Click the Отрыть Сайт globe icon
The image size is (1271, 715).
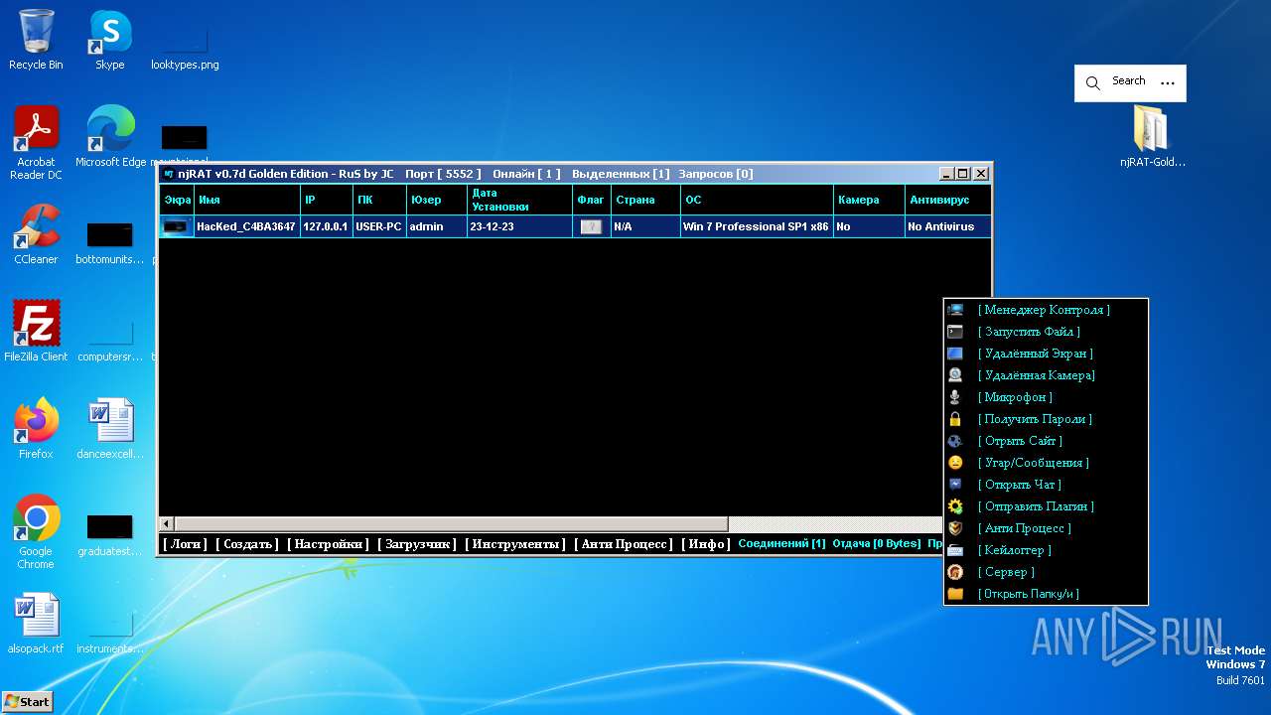(x=955, y=441)
